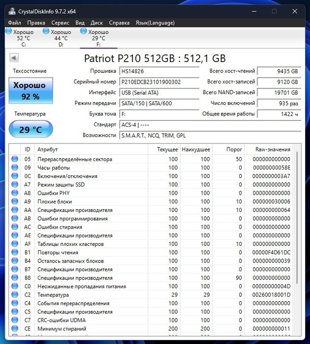The height and width of the screenshot is (344, 310).
Task: Click the Наихудшее column header
Action: 196,149
